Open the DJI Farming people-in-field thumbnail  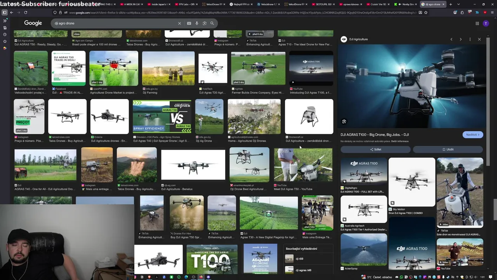point(168,68)
